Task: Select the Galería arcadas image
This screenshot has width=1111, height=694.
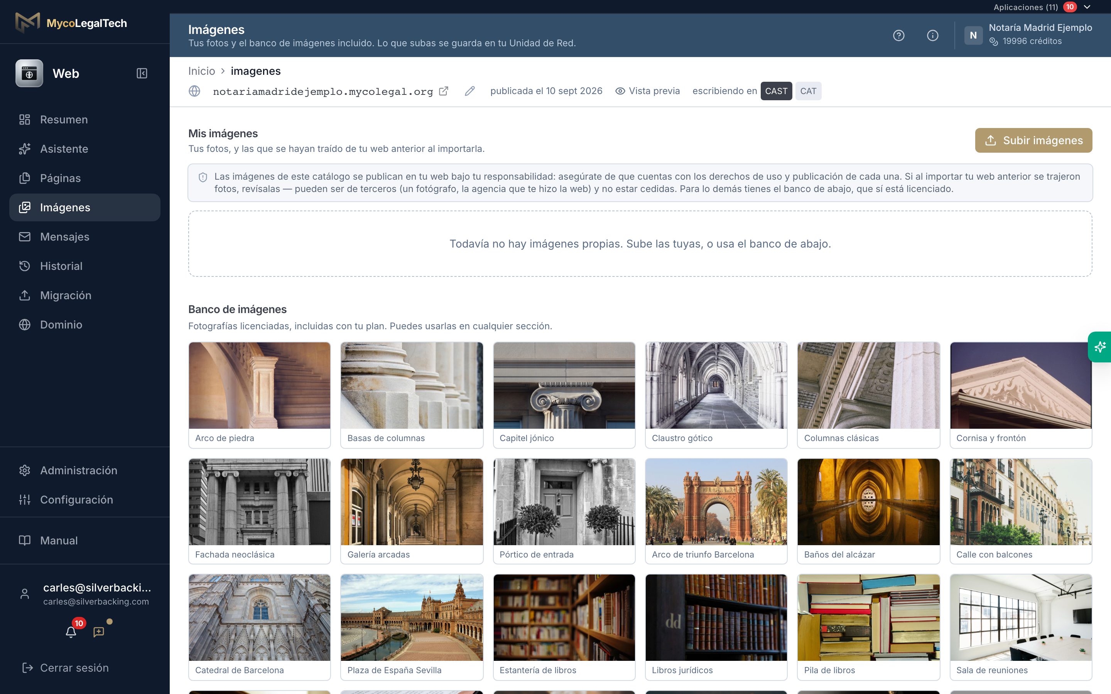Action: 412,511
